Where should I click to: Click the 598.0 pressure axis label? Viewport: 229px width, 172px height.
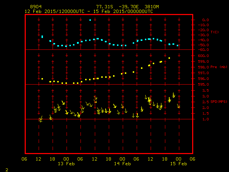[204, 67]
